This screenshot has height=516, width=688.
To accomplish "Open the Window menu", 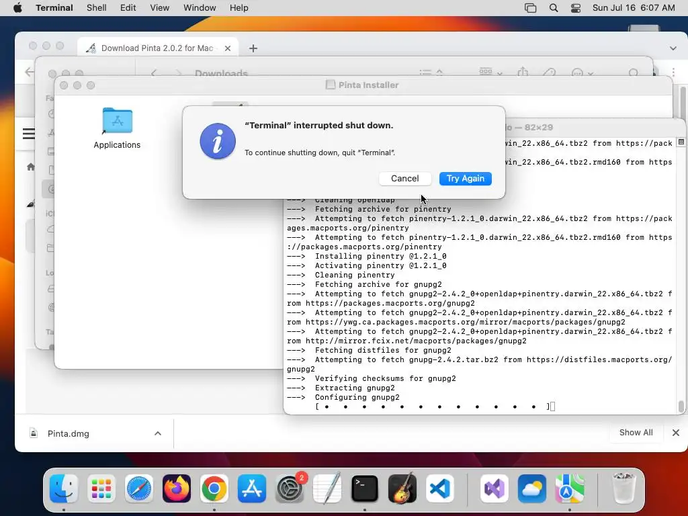I will tap(200, 8).
